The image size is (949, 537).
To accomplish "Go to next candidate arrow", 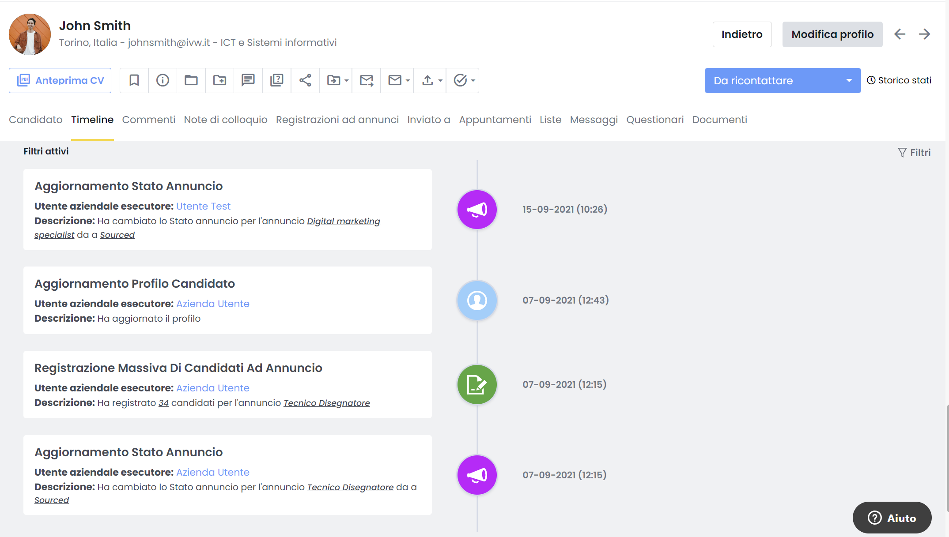I will (924, 34).
